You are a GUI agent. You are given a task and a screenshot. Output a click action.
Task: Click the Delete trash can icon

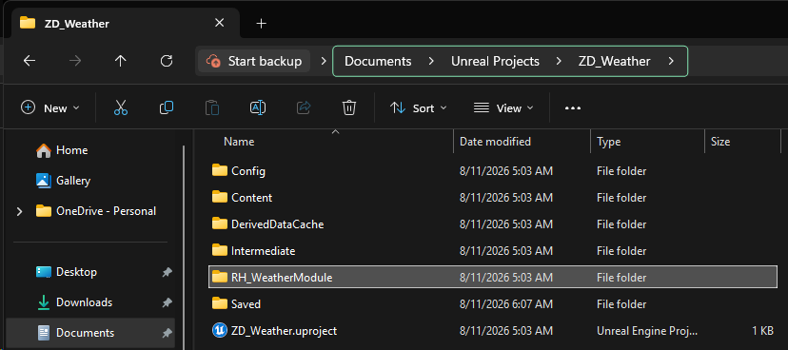pos(349,107)
